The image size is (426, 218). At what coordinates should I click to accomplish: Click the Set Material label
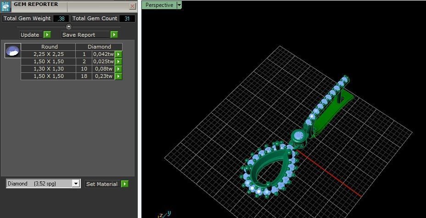[x=102, y=184]
